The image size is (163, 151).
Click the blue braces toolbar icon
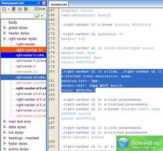coord(20,9)
